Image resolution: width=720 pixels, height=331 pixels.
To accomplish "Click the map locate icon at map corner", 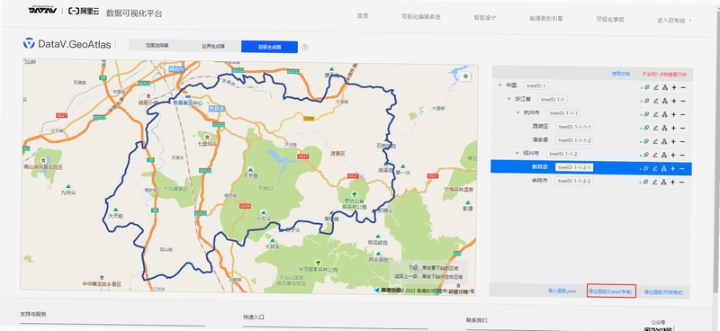I will (x=466, y=76).
